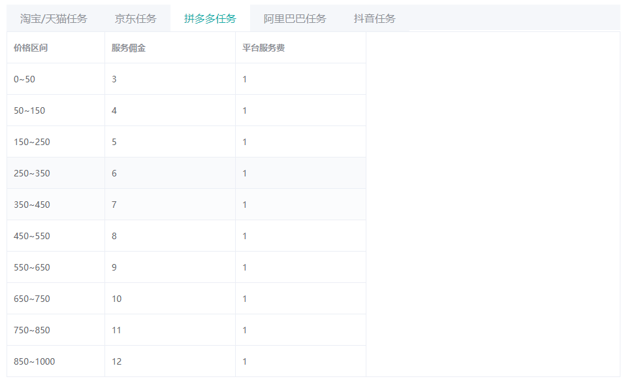The height and width of the screenshot is (381, 625).
Task: Go to the 阿里巴巴任务 tab
Action: (x=295, y=18)
